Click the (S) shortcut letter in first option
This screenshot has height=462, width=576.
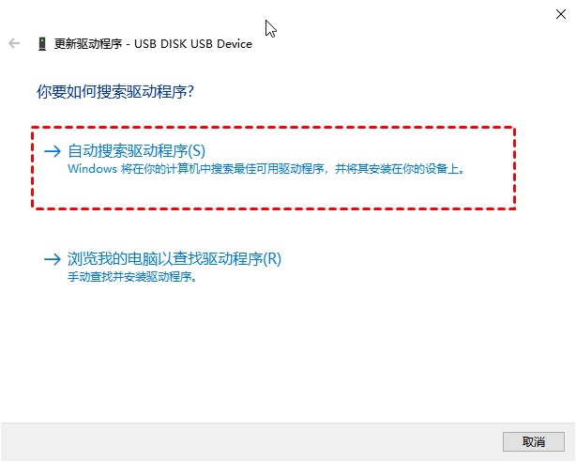[196, 151]
